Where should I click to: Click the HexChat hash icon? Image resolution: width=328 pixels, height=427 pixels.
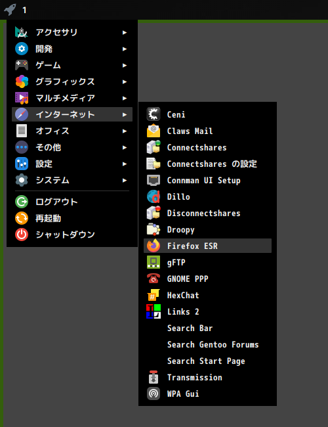154,295
